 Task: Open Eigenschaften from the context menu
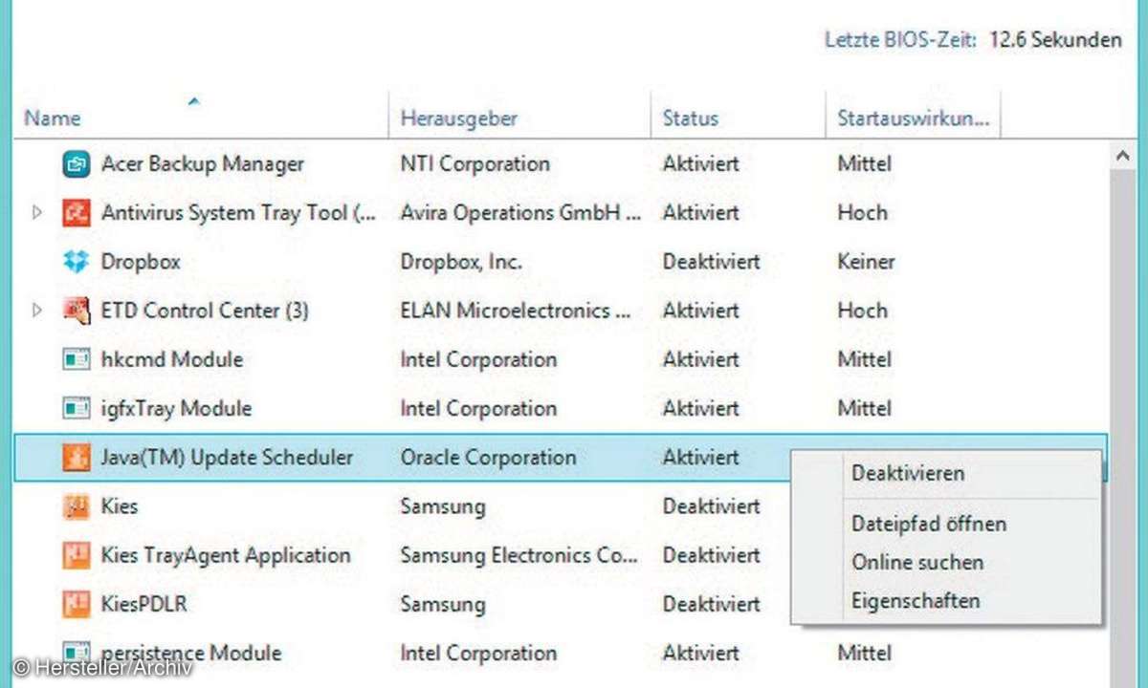click(916, 601)
